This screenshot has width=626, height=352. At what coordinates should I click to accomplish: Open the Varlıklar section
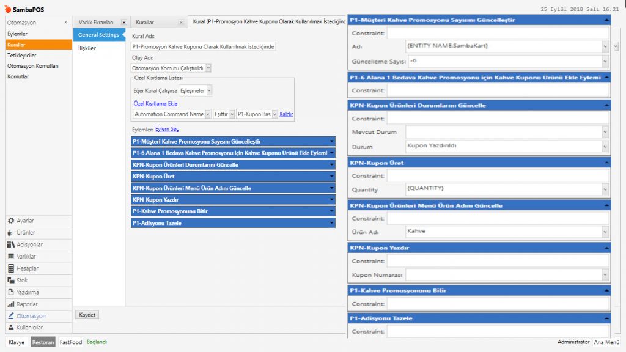coord(26,257)
